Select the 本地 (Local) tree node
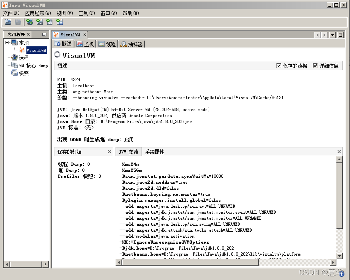 click(24, 43)
